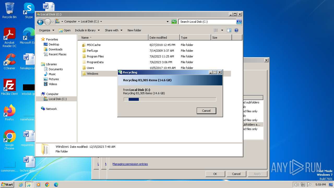Launch Firefox from the desktop
The height and width of the screenshot is (188, 334).
click(x=9, y=113)
